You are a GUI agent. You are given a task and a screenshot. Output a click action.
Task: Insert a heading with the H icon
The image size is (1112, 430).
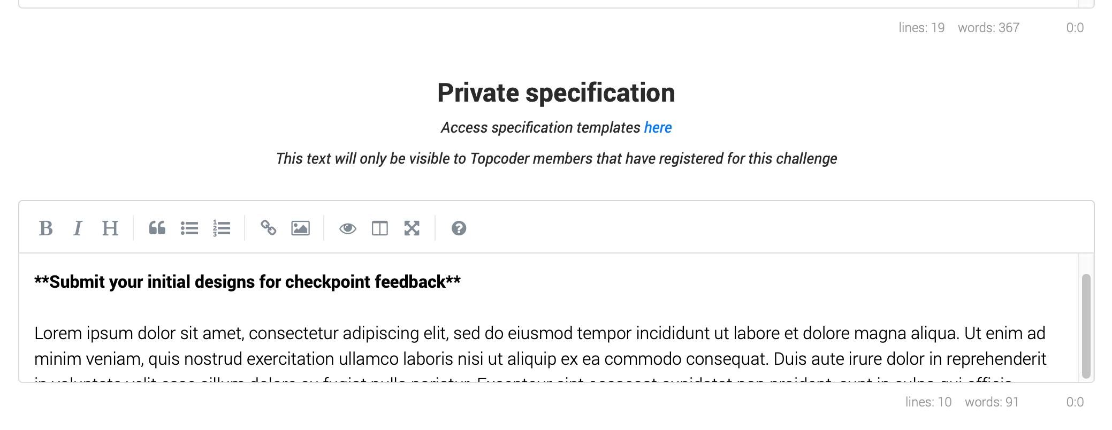coord(110,228)
